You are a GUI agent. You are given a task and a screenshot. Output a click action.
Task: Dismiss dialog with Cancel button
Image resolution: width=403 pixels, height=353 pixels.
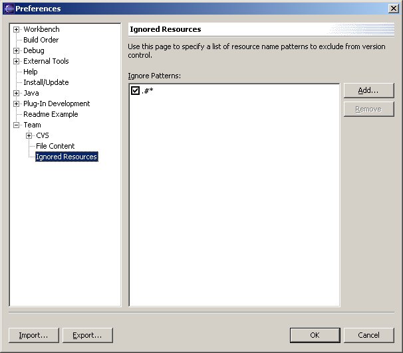pos(368,335)
